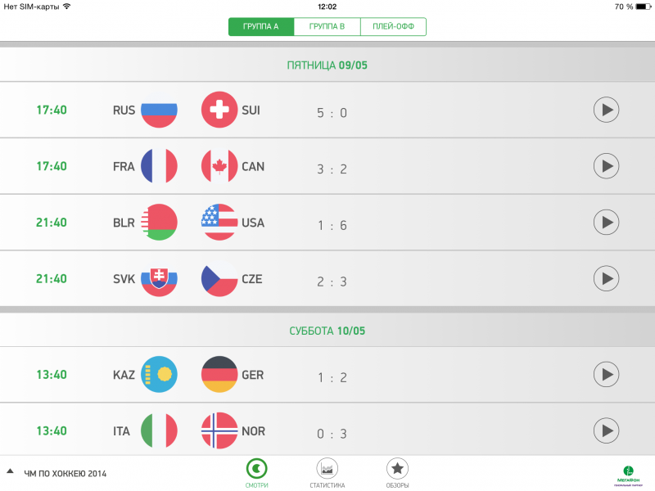
Task: Play the FRA vs CAN match video
Action: point(606,166)
